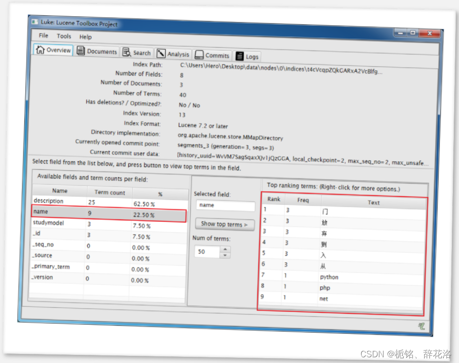Click the Lucene 7.2 or later index format value
459x363 pixels.
pos(203,125)
